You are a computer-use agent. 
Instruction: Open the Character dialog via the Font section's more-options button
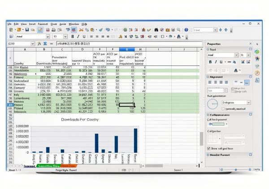click(x=251, y=49)
